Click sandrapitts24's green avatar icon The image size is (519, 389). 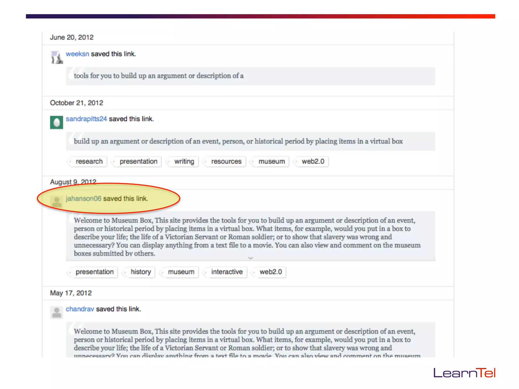[57, 122]
